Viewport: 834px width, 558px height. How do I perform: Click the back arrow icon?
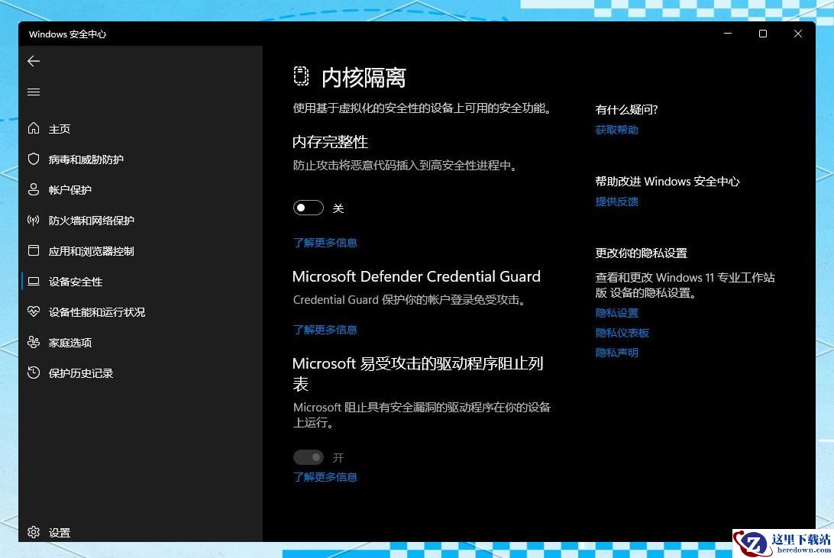(x=34, y=61)
